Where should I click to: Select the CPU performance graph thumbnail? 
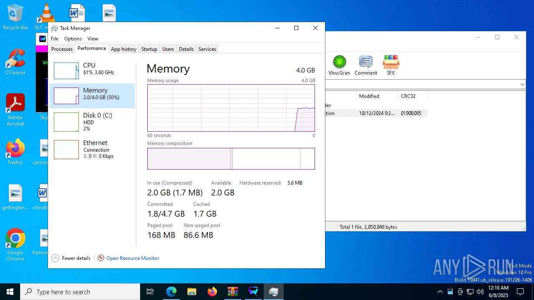(x=66, y=71)
